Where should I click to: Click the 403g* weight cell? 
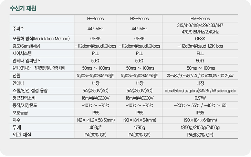[95, 127]
